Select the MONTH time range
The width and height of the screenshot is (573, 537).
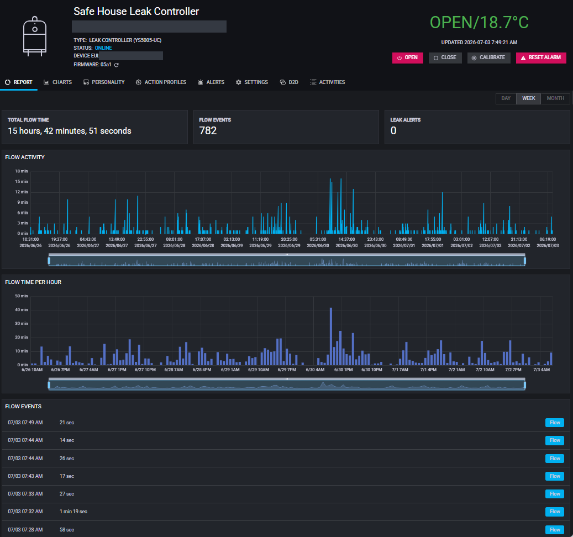tap(555, 99)
